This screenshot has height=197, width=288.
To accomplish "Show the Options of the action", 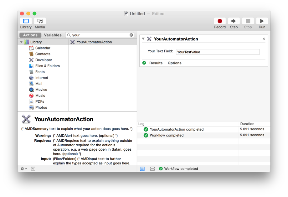I will (x=174, y=63).
